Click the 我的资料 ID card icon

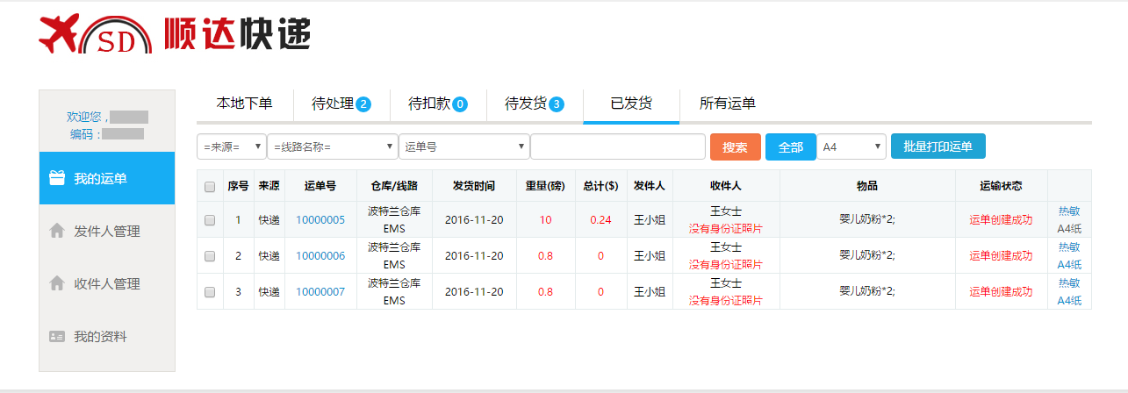click(57, 336)
